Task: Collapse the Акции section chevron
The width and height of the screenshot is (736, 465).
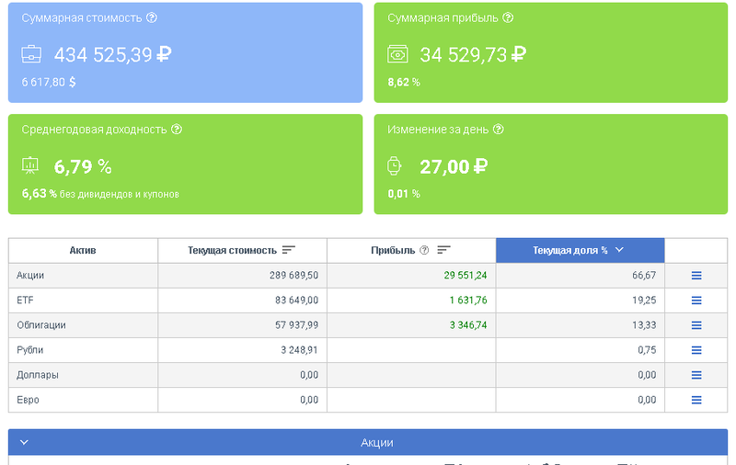Action: pyautogui.click(x=24, y=442)
